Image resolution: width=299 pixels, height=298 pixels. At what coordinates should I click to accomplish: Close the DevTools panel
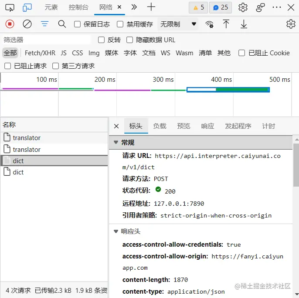pos(291,7)
